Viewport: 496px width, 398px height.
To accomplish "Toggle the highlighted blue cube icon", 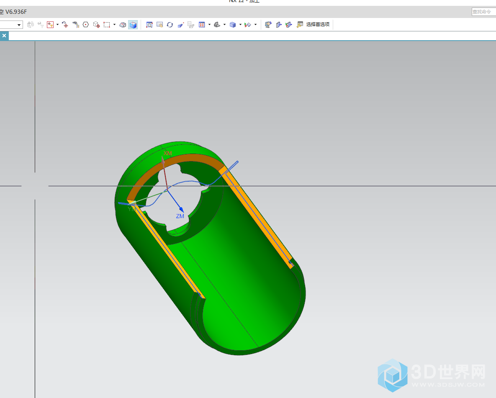I will 133,25.
